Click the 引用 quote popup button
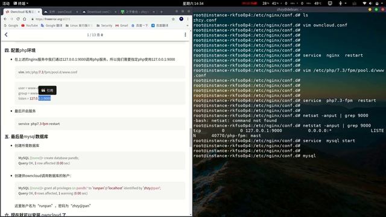The width and height of the screenshot is (386, 217). click(47, 90)
